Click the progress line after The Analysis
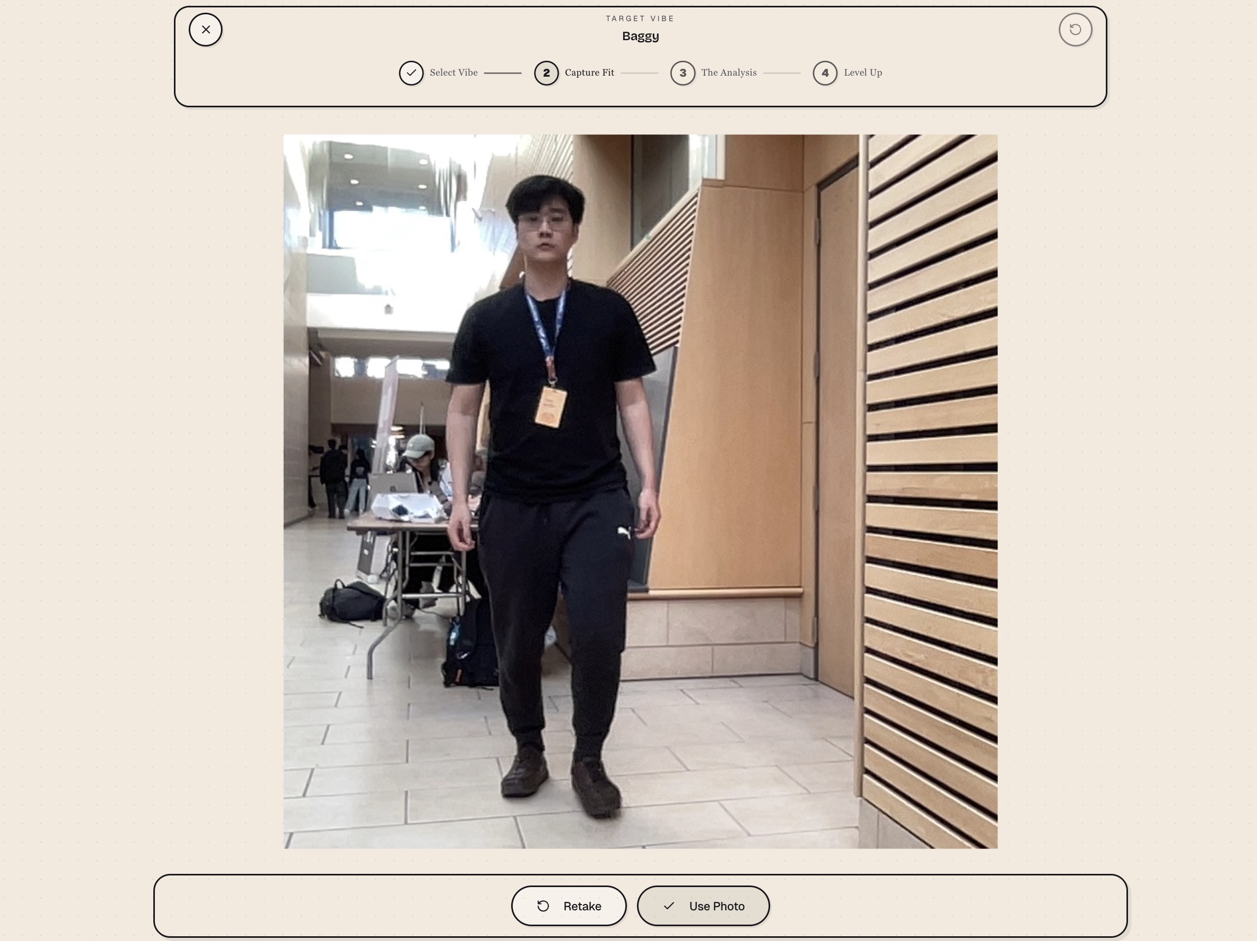 point(781,73)
